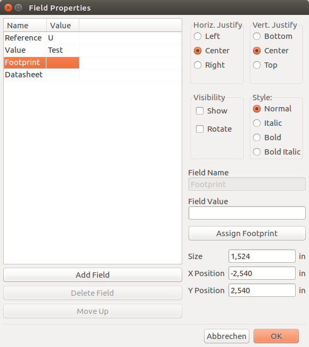Select the Reference row in list
Viewport: 309px width, 347px height.
click(x=93, y=38)
